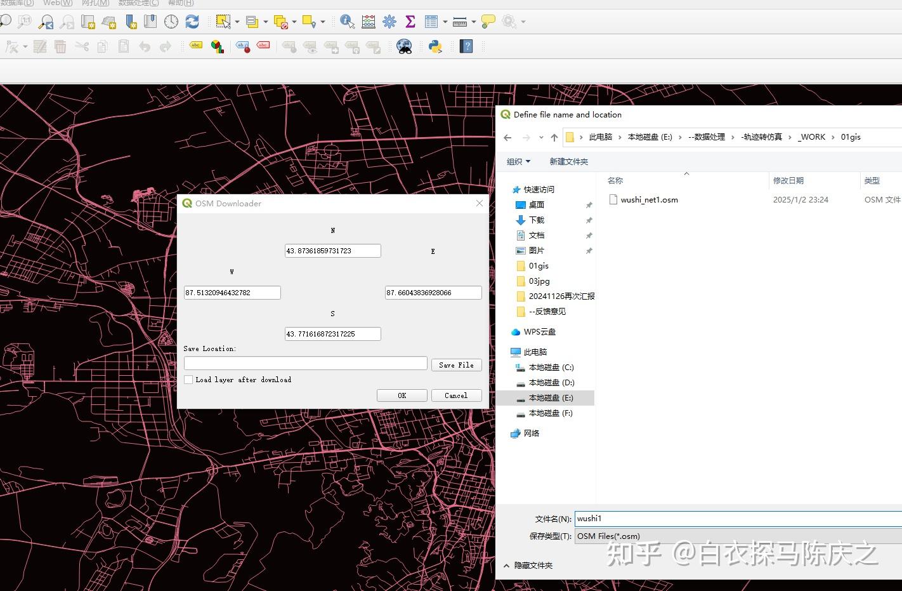The image size is (902, 591).
Task: Open the Temporal Controller clock icon
Action: 171,22
